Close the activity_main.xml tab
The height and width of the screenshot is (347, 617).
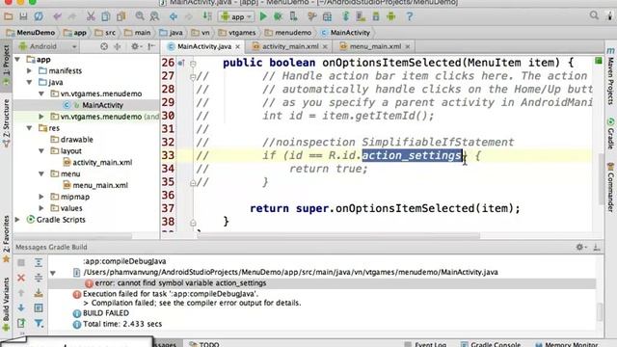click(325, 46)
